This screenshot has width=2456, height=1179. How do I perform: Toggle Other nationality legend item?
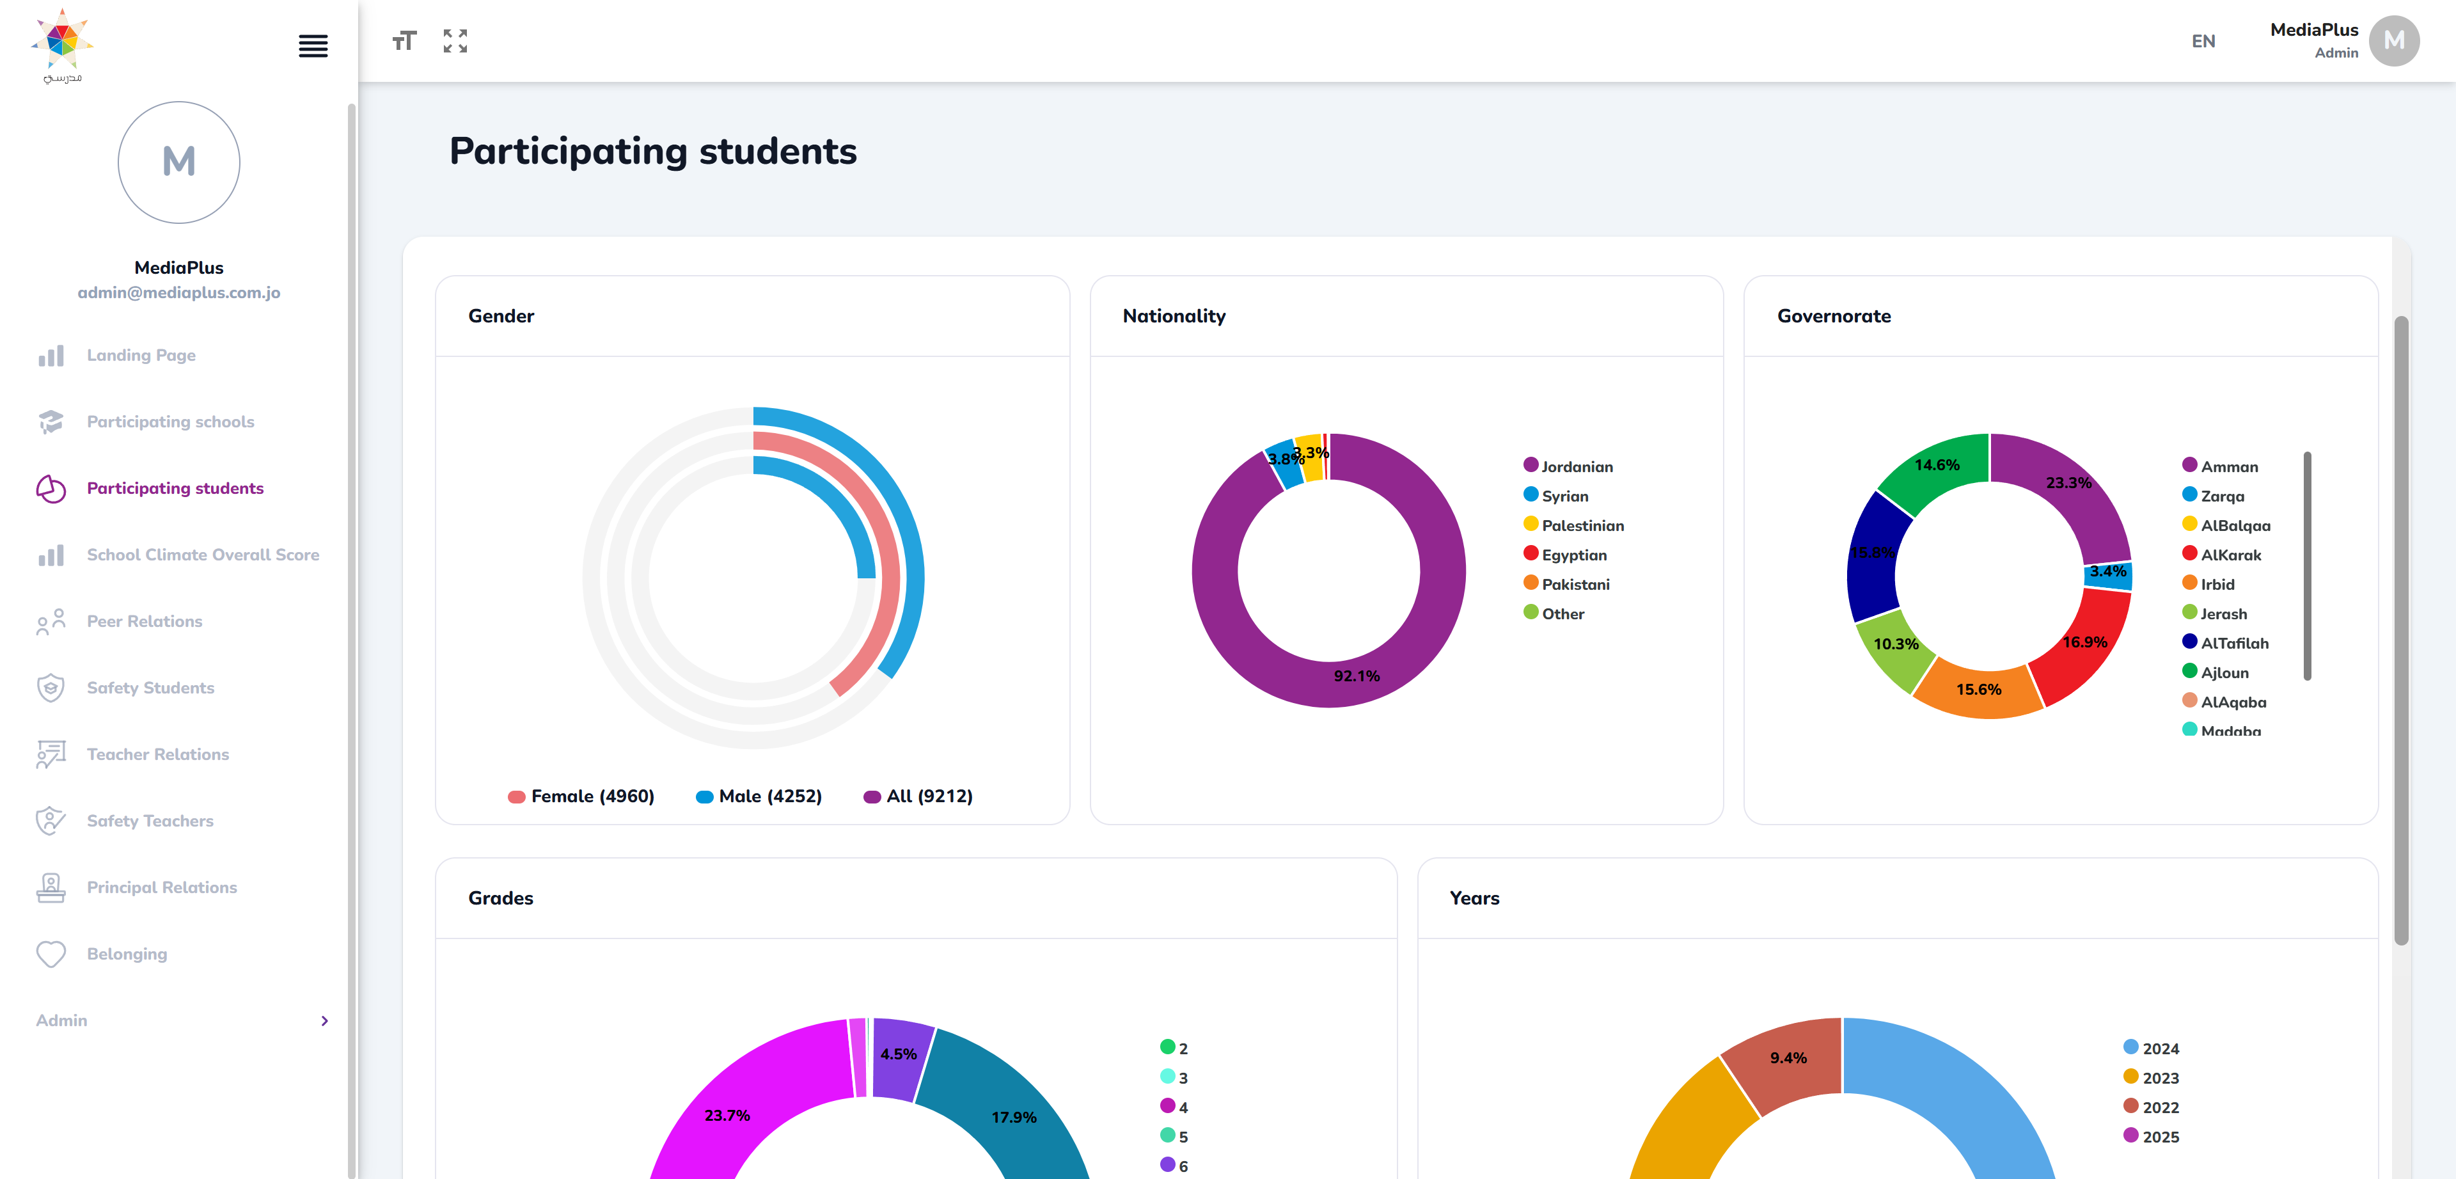[x=1554, y=614]
